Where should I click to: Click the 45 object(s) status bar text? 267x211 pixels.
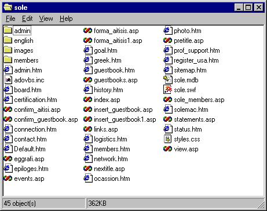coord(20,203)
